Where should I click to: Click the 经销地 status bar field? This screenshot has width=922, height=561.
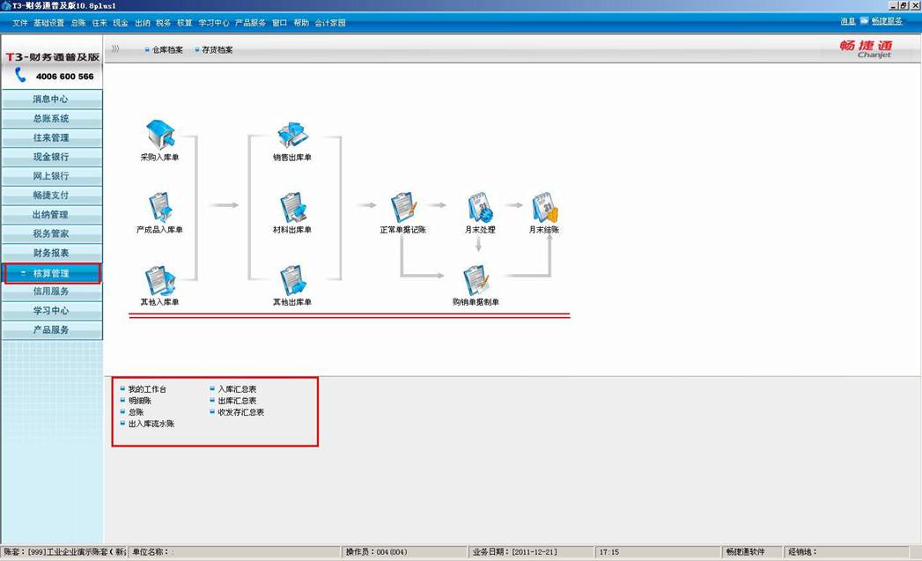click(847, 552)
